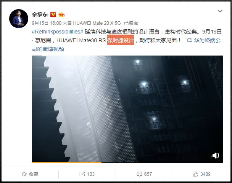
Task: Click the orange V verified badge
Action: (53, 14)
